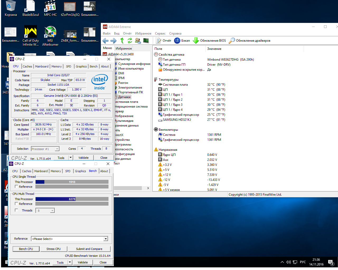Click the Submit and Compare button
Screen dimensions: 338x270
tap(89, 249)
